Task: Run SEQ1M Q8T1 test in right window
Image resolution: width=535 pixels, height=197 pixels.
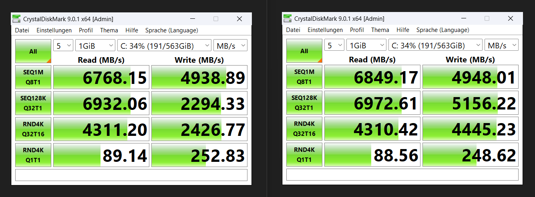Action: click(x=304, y=77)
